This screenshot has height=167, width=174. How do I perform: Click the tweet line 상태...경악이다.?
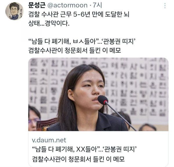pos(49,23)
